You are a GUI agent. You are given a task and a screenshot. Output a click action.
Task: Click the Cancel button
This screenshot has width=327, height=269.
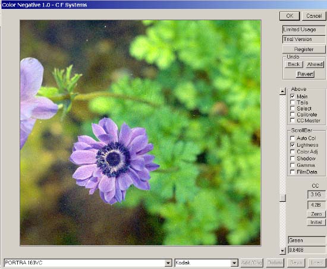(x=314, y=16)
